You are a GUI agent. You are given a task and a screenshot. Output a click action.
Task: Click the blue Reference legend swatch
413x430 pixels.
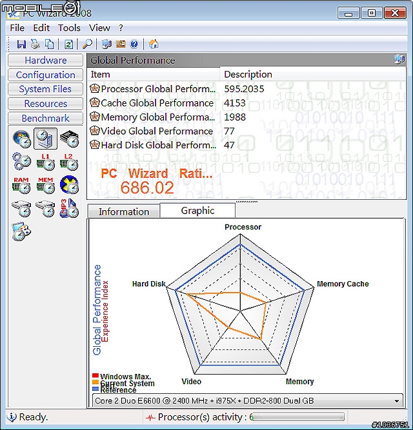[x=96, y=389]
